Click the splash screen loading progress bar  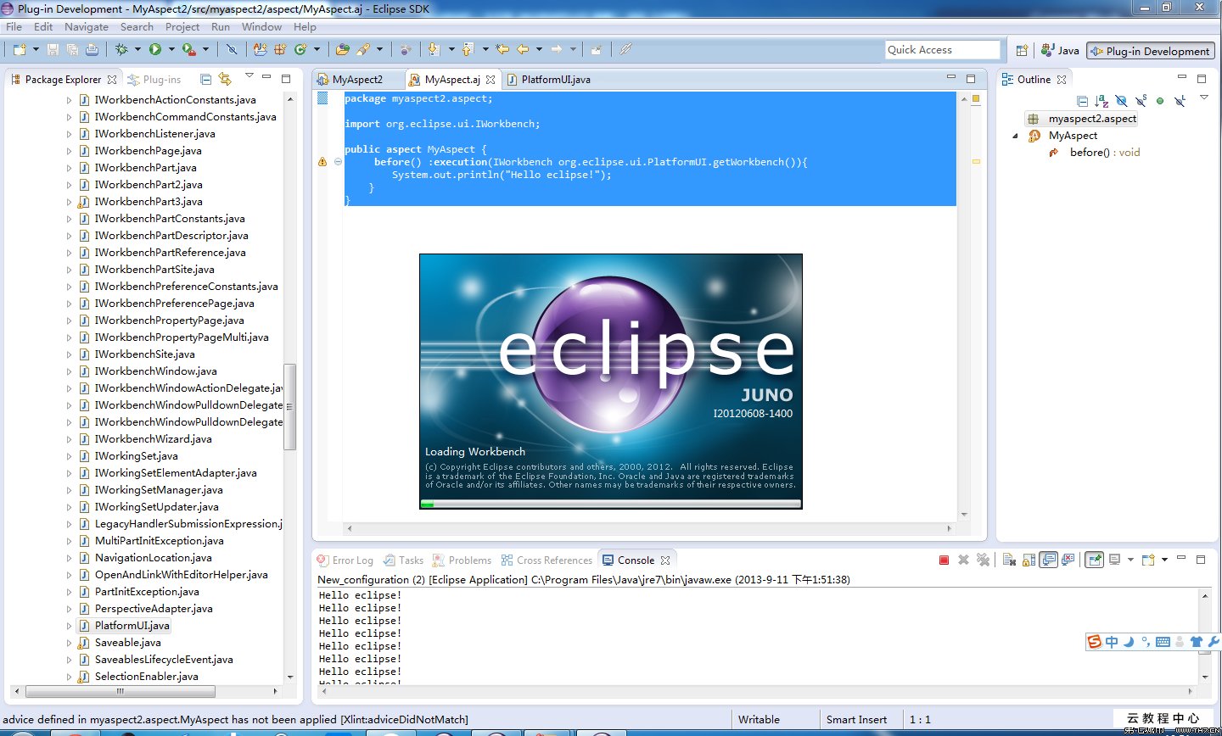611,504
